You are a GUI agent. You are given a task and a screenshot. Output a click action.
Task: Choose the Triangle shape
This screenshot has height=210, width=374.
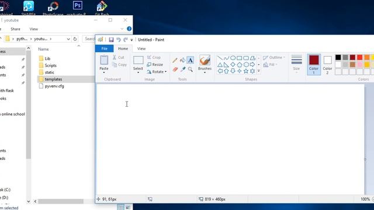pyautogui.click(x=220, y=65)
